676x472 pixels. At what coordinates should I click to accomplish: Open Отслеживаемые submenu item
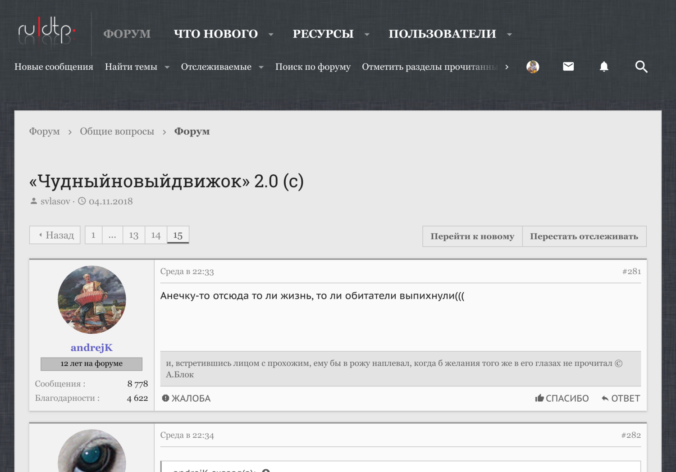[216, 67]
